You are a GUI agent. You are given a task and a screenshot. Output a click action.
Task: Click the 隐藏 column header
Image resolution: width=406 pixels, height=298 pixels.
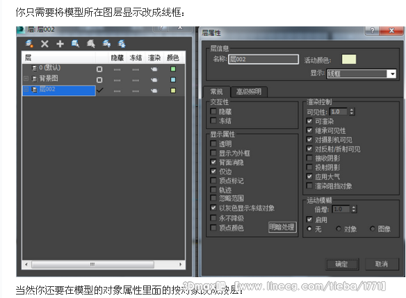tap(117, 58)
